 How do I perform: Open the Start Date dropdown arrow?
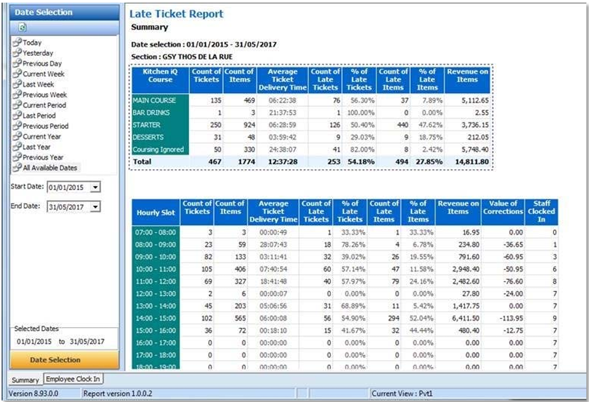point(95,187)
